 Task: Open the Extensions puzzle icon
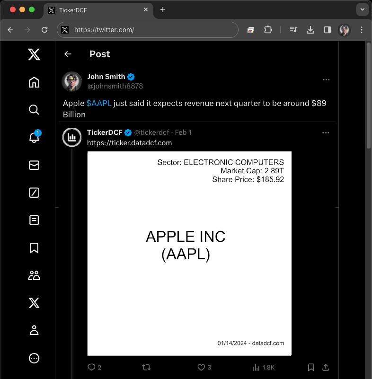tap(268, 30)
